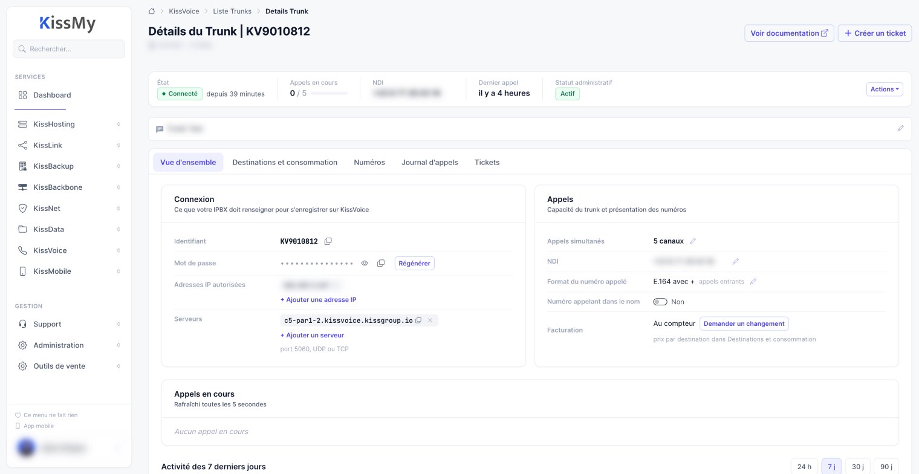Edit the trunk comment note

coord(900,129)
